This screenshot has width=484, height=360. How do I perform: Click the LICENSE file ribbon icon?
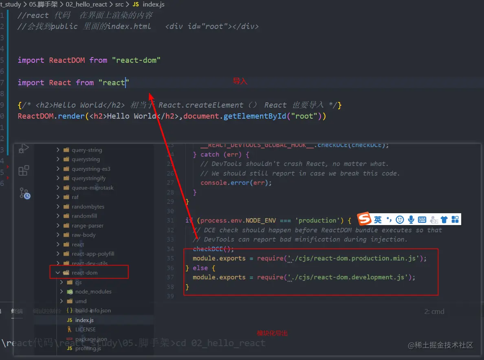click(69, 329)
